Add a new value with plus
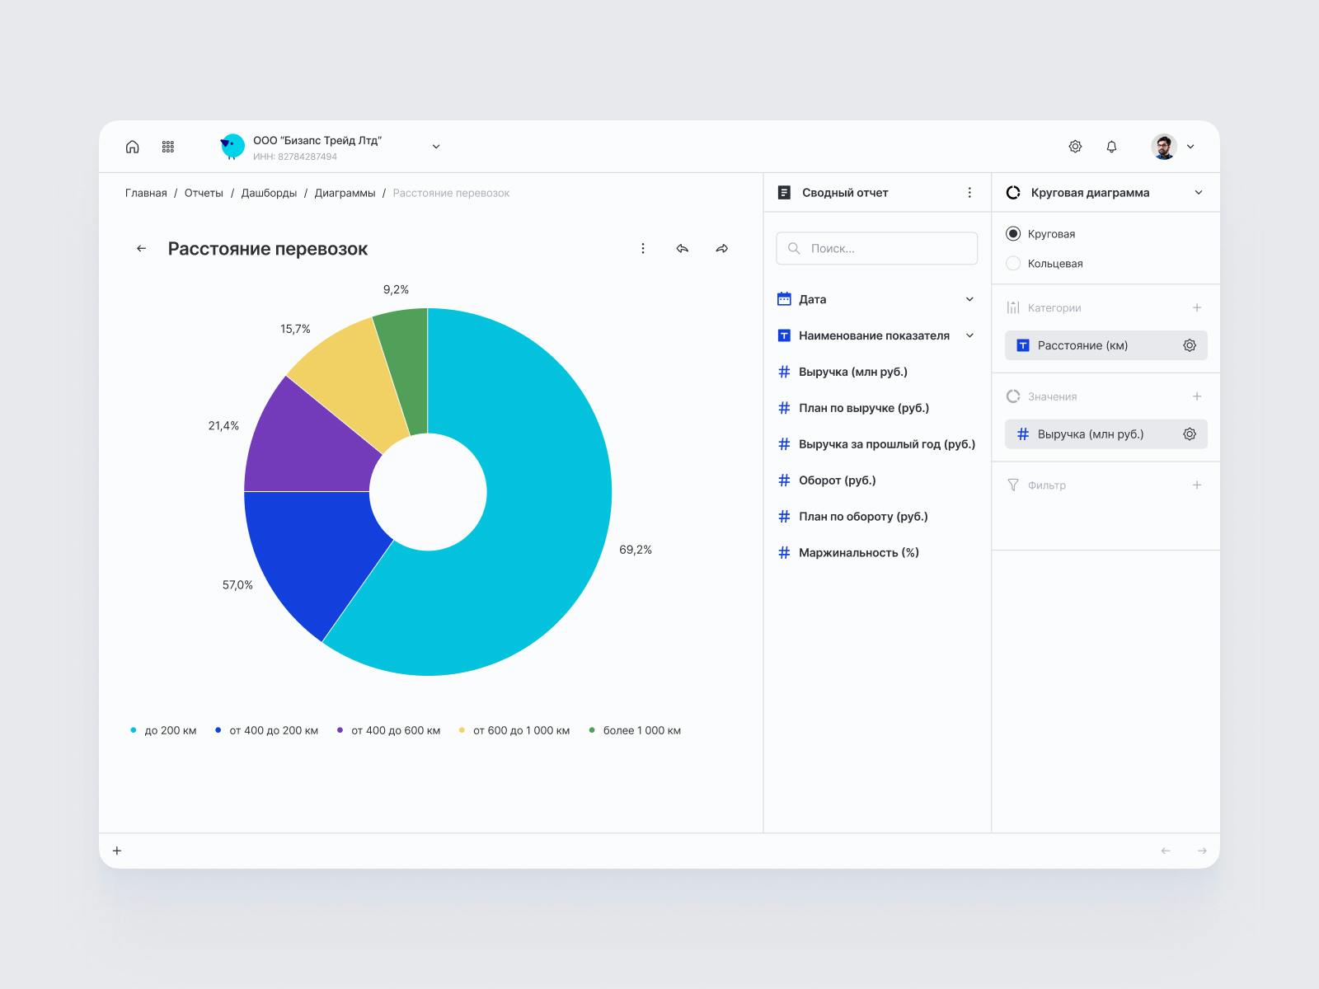This screenshot has height=989, width=1319. (1197, 396)
